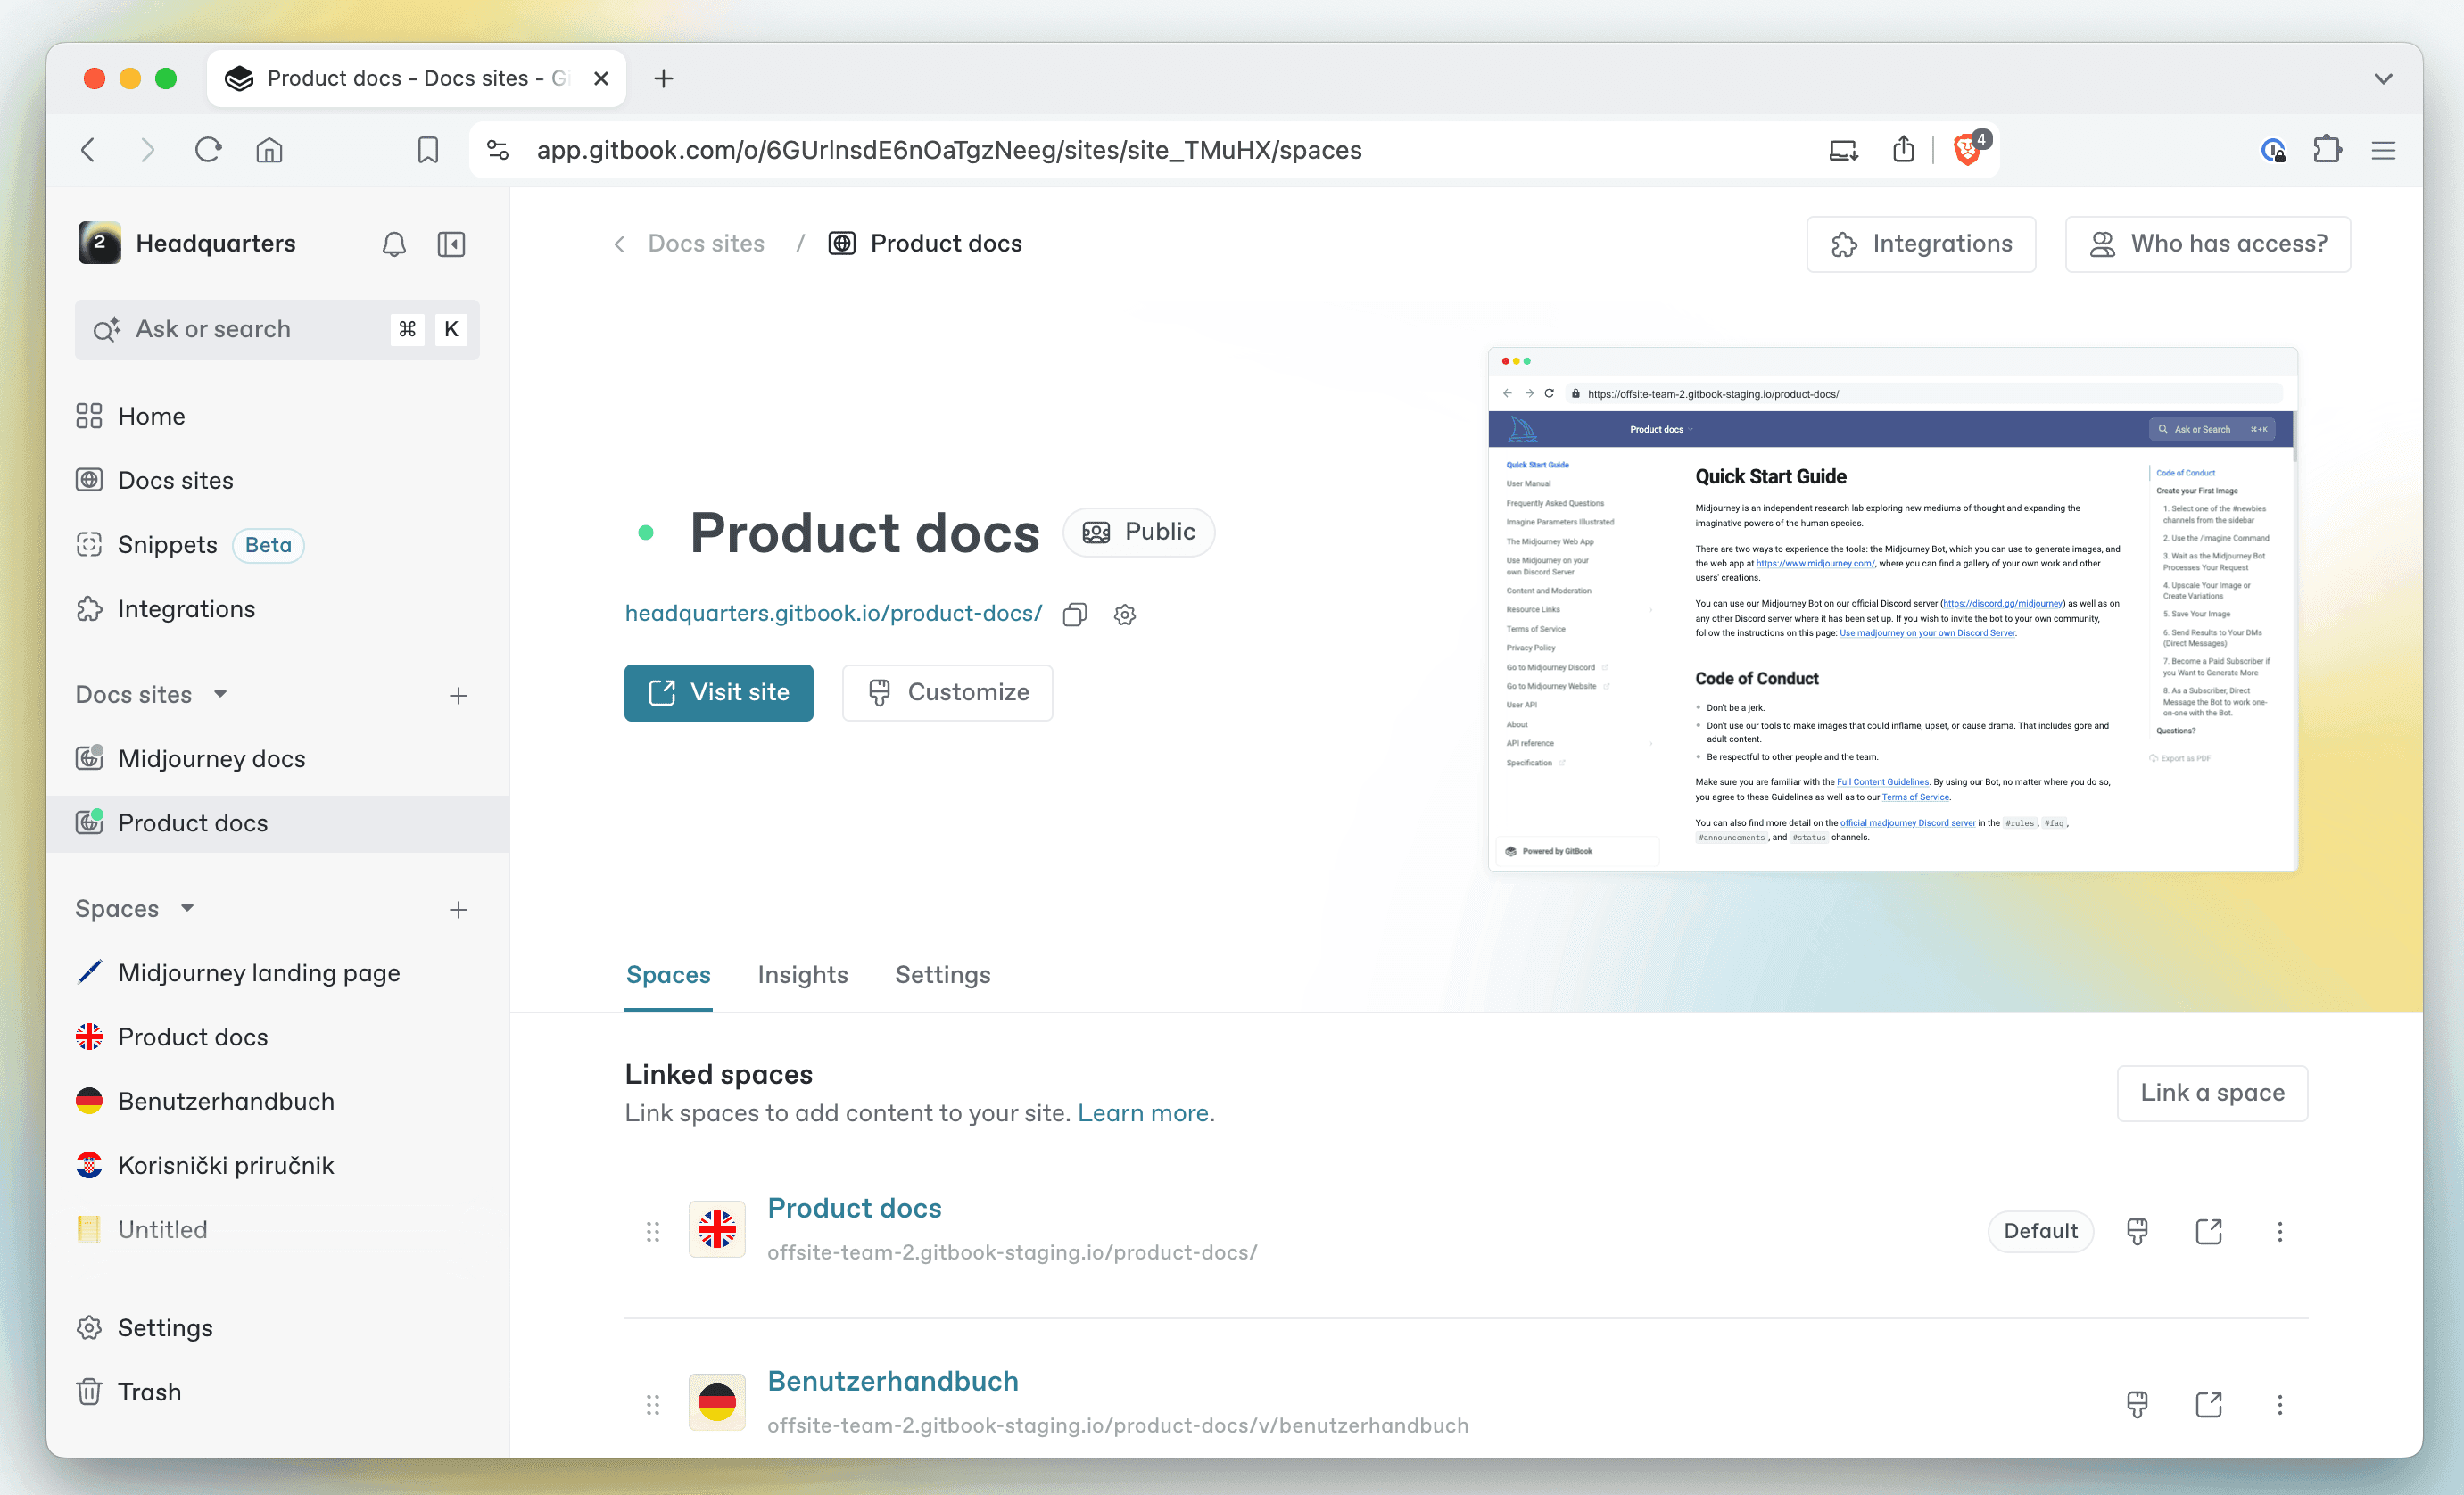2464x1495 pixels.
Task: Click the site preview thumbnail
Action: pos(1892,609)
